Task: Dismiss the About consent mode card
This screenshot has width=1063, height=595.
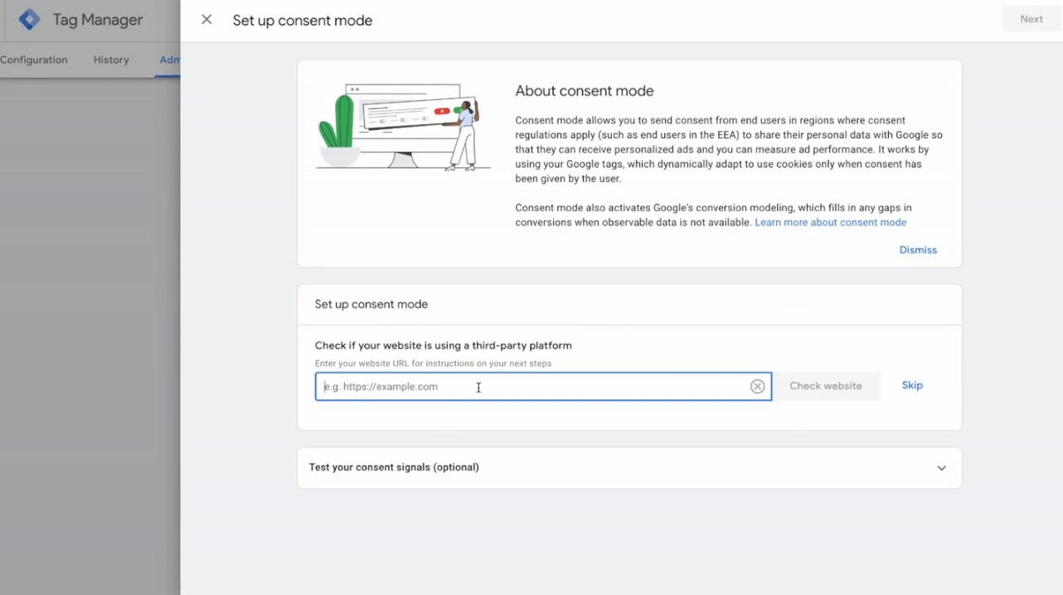Action: 918,249
